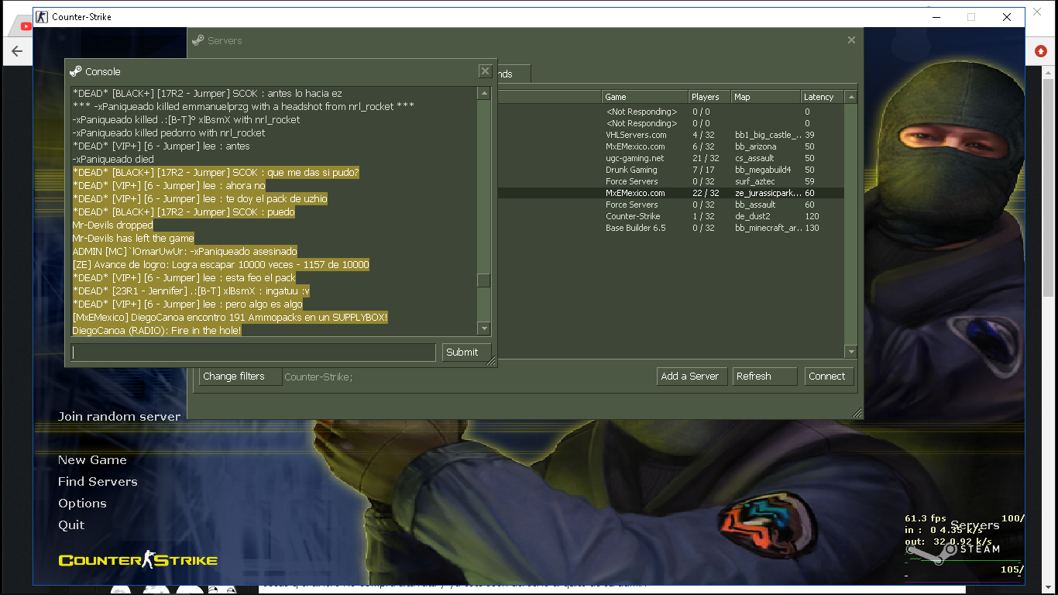Click console line 'esta feo el pack'
Screen dimensions: 1058x595
tap(184, 278)
